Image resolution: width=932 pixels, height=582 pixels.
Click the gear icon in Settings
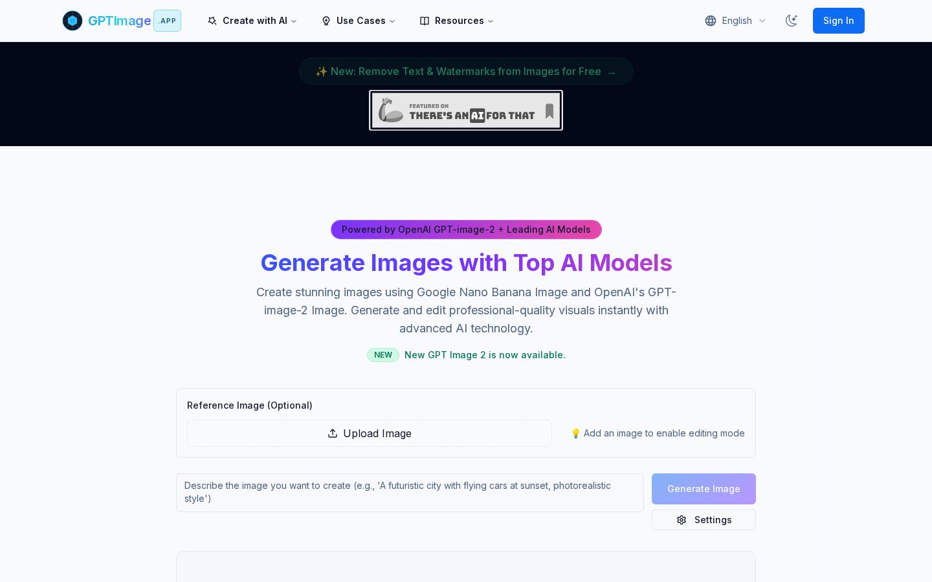point(682,520)
